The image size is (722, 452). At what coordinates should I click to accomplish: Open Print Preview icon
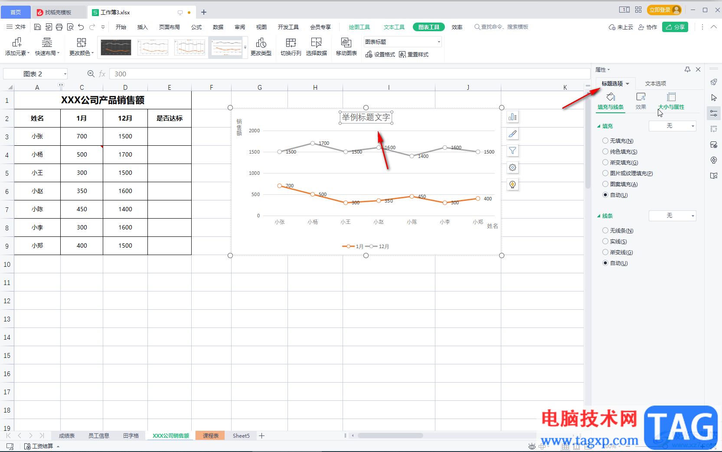(70, 27)
